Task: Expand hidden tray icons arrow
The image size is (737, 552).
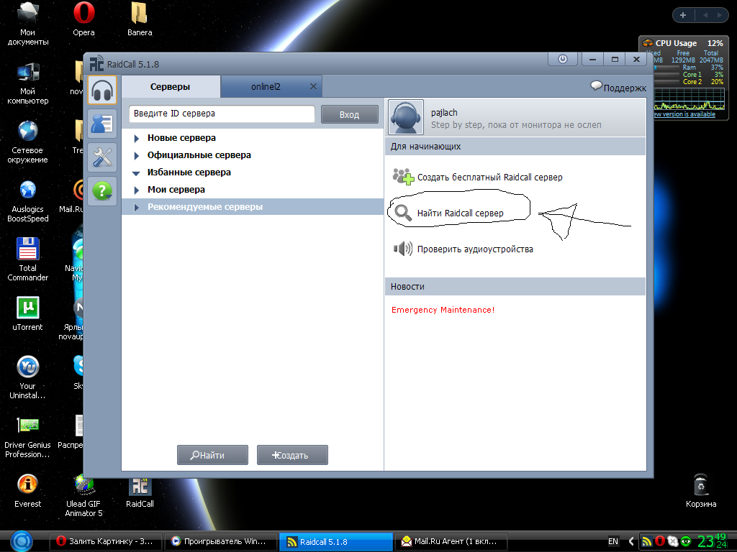Action: (631, 541)
